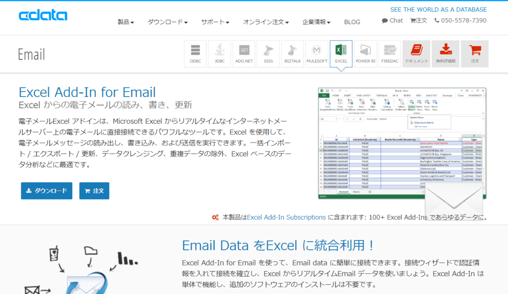Expand the オンライン注文 dropdown menu
508x294 pixels.
266,22
